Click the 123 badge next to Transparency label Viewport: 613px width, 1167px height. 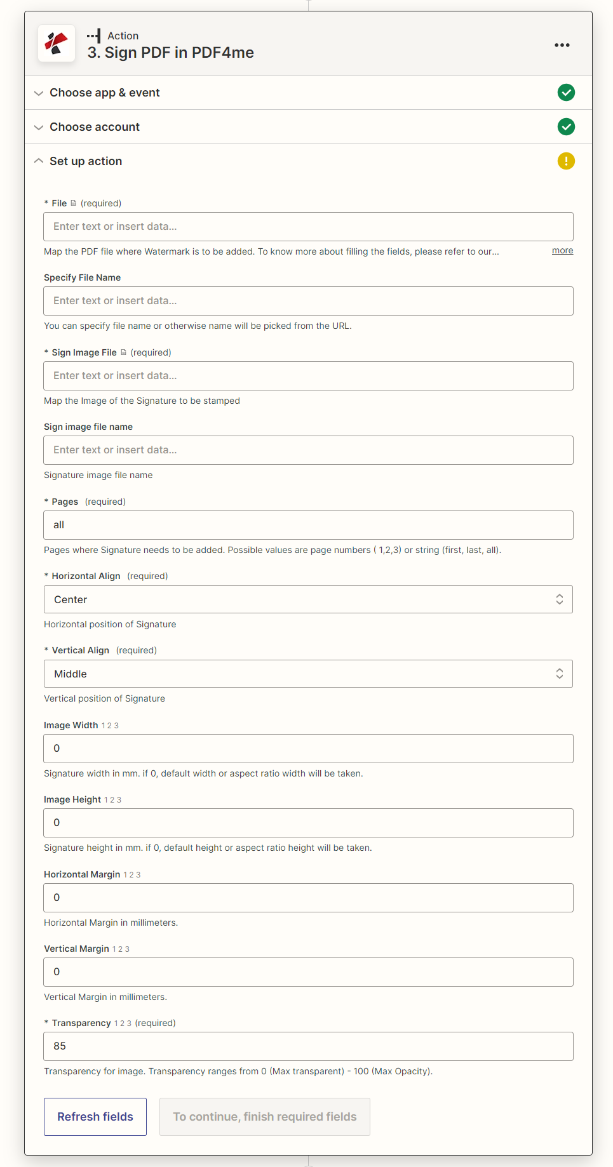click(121, 1022)
